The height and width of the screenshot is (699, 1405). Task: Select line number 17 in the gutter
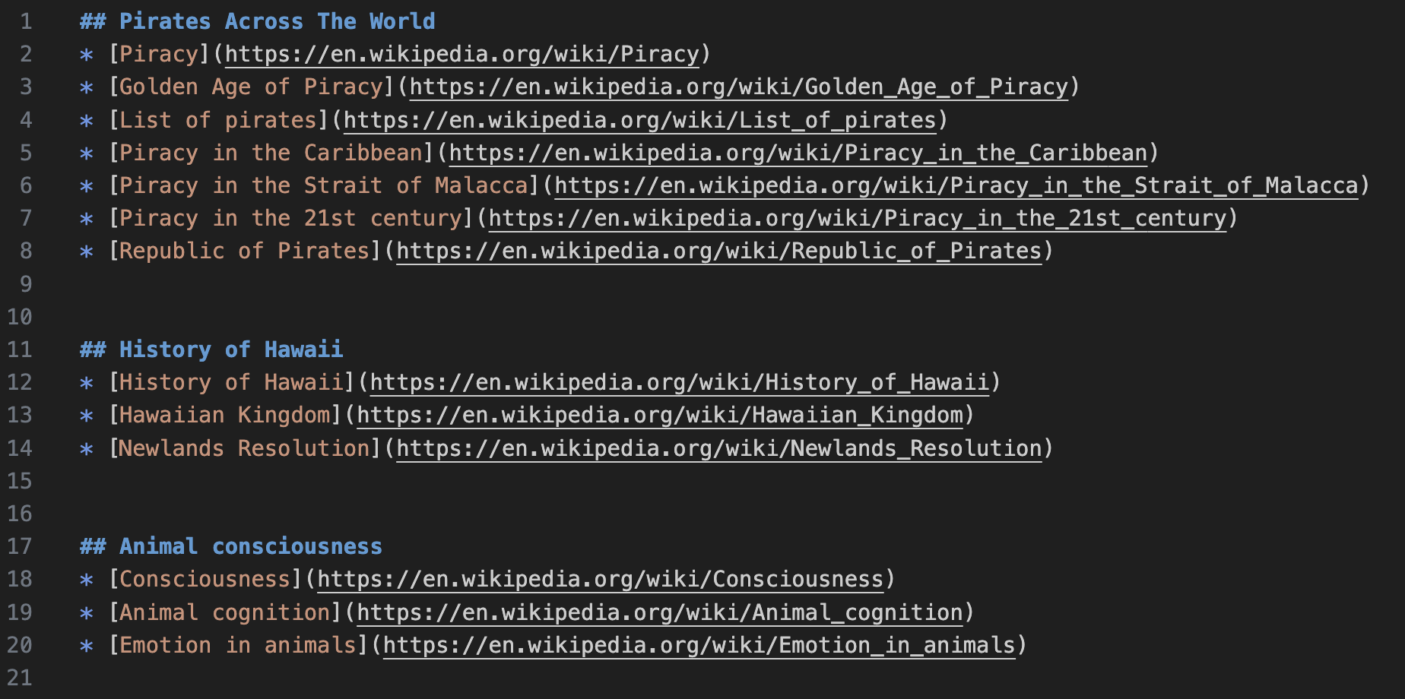click(20, 546)
